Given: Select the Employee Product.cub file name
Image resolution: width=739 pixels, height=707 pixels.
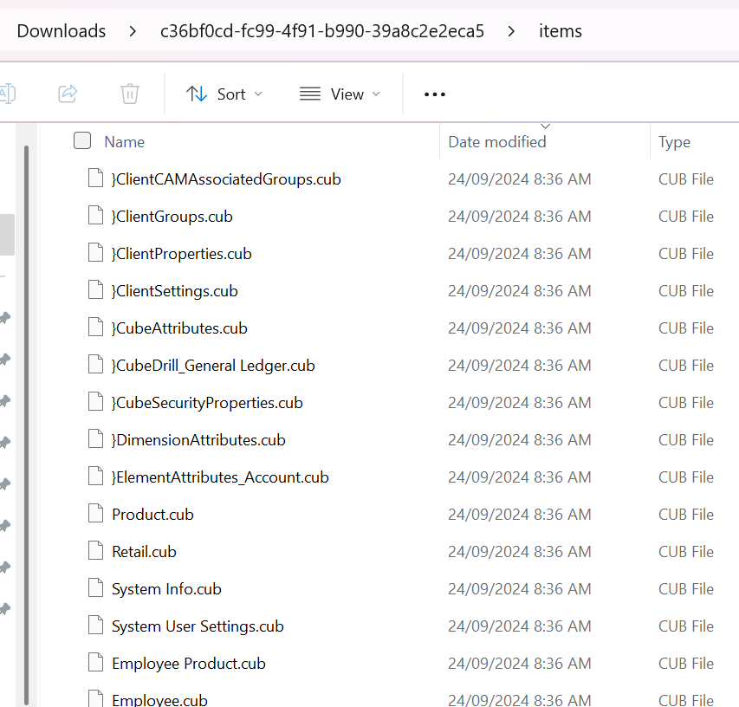Looking at the screenshot, I should tap(189, 663).
